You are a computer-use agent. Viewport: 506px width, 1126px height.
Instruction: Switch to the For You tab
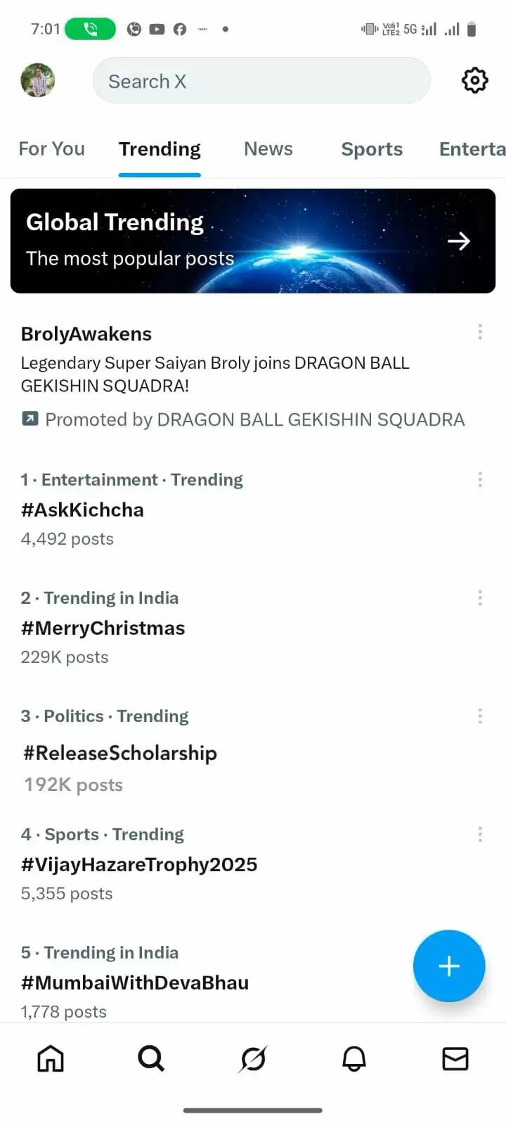coord(51,149)
